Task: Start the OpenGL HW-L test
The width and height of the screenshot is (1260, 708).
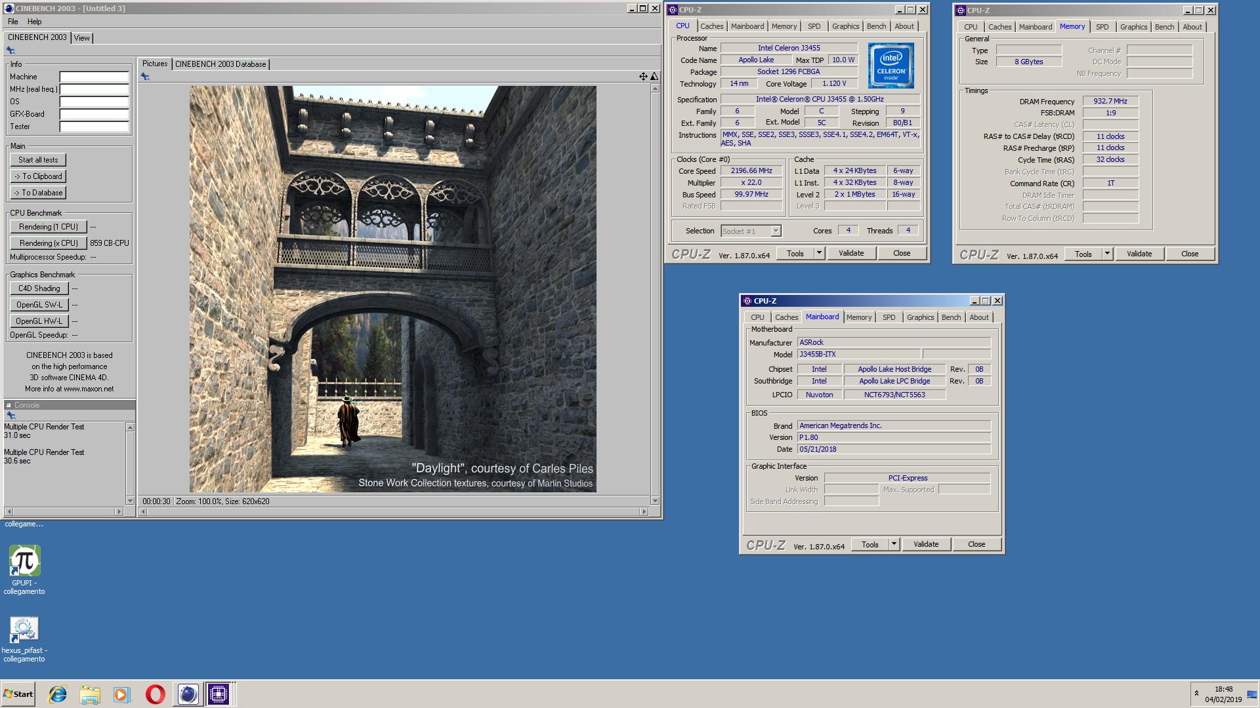Action: 39,321
